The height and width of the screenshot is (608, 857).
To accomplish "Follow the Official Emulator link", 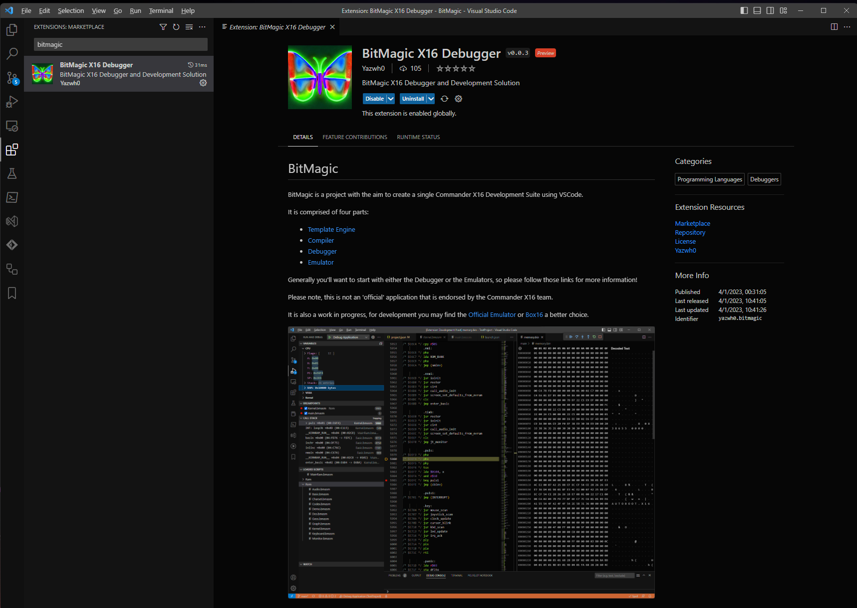I will point(492,314).
